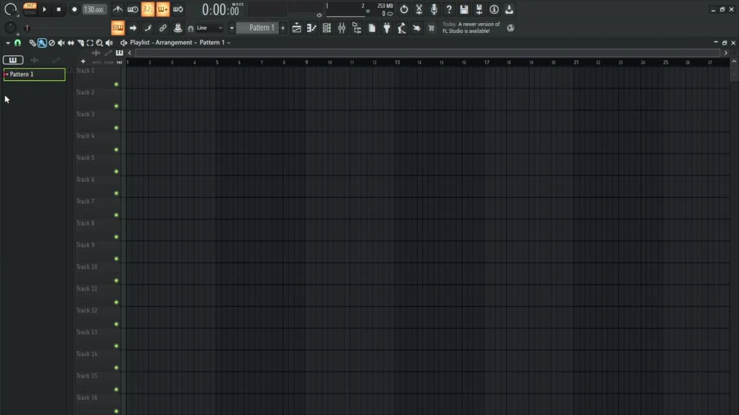Enable step editing mode
This screenshot has width=739, height=415.
click(x=148, y=28)
